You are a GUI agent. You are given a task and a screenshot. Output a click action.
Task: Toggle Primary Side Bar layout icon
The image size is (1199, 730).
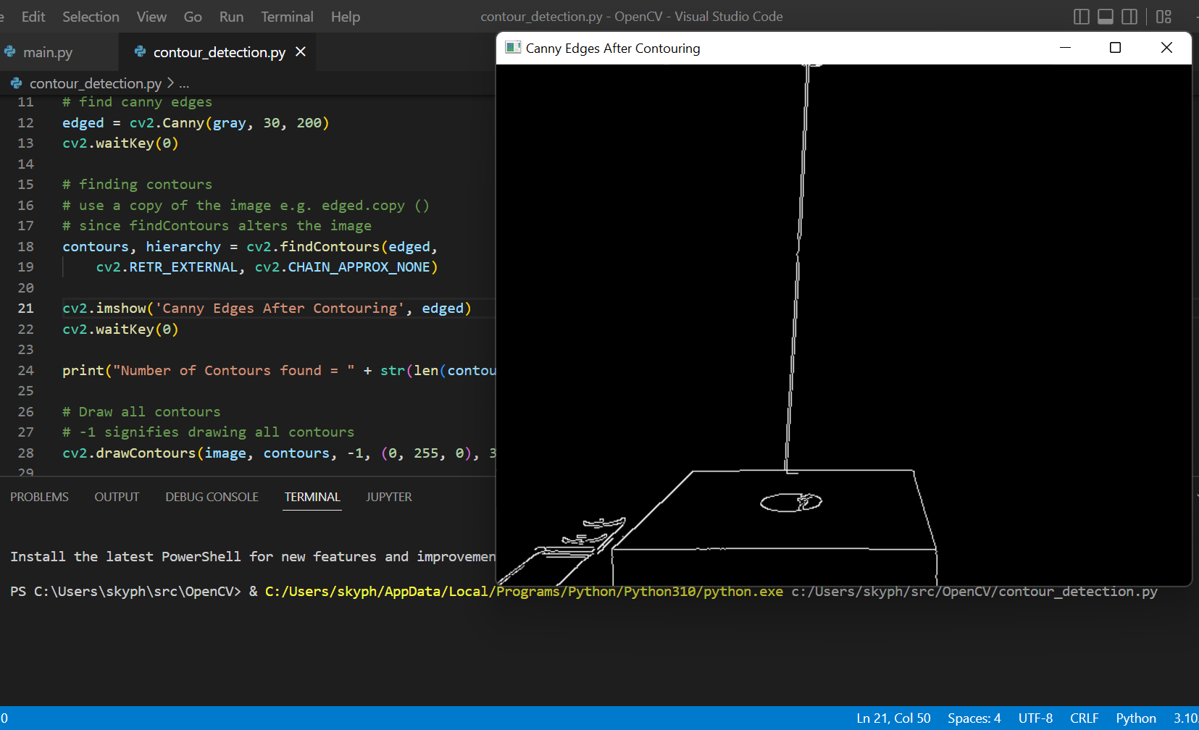click(1081, 17)
